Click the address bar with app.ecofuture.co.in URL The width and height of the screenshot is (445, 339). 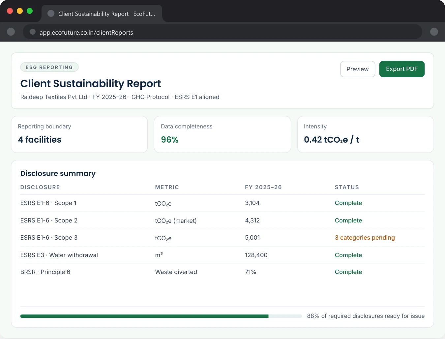point(222,32)
